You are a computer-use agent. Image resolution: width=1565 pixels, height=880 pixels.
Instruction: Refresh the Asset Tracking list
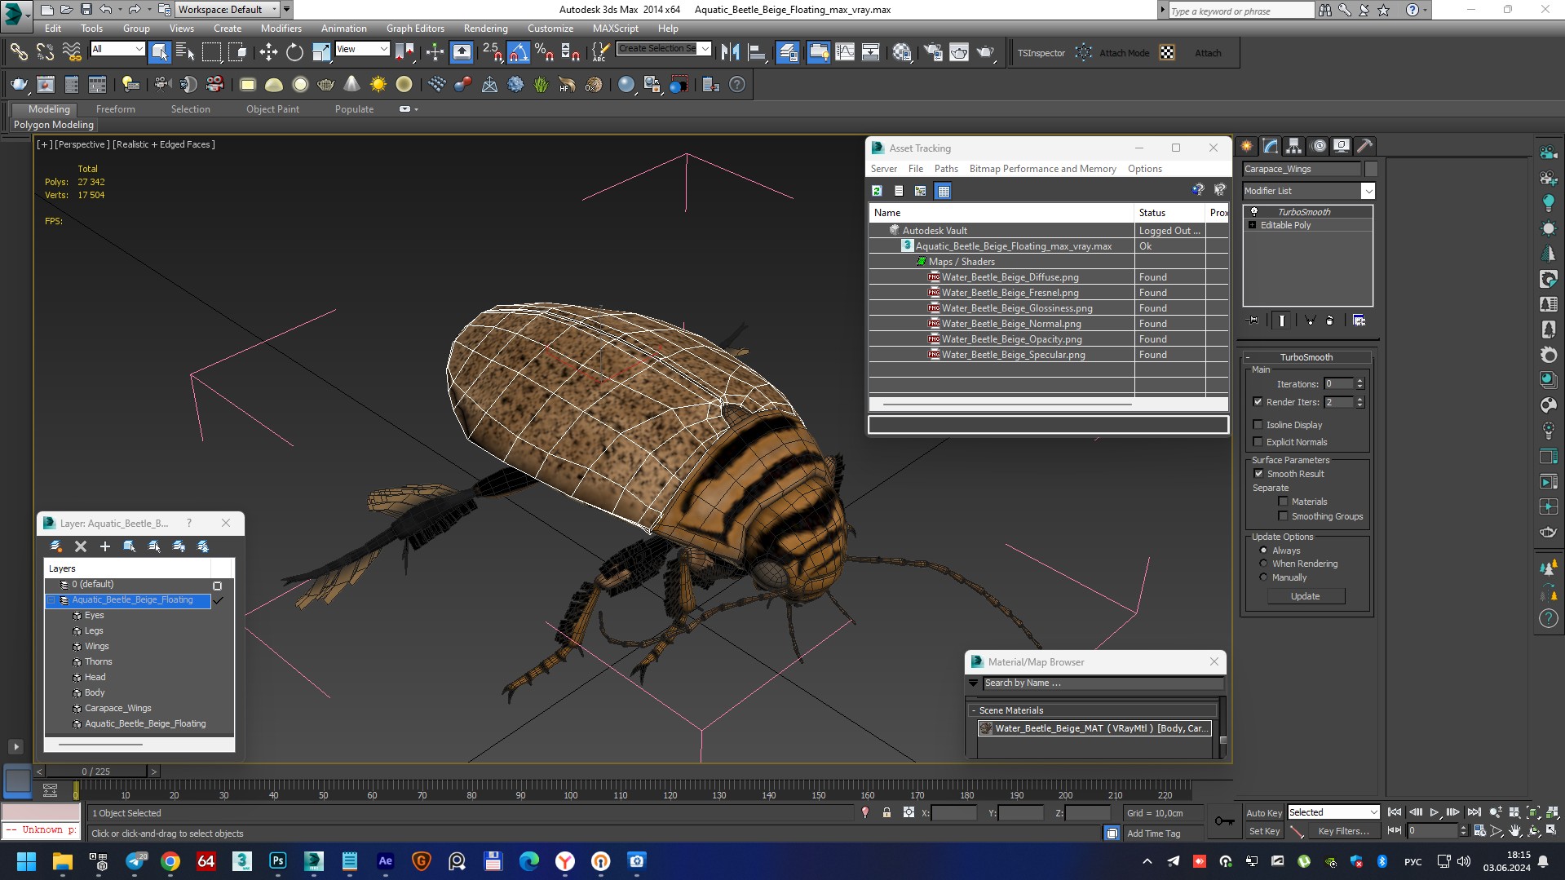click(x=878, y=191)
